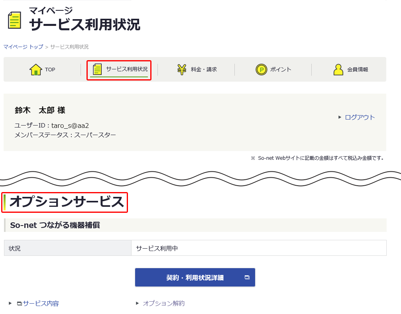
Task: Open the 会員情報 tab
Action: pyautogui.click(x=358, y=70)
